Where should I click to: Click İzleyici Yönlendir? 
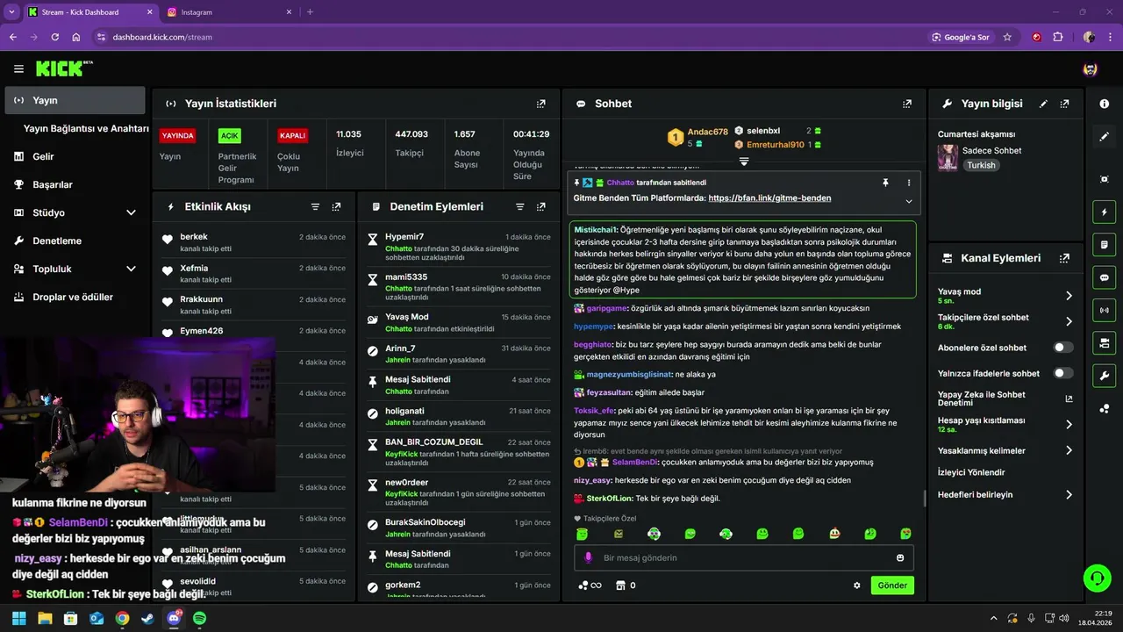click(971, 472)
